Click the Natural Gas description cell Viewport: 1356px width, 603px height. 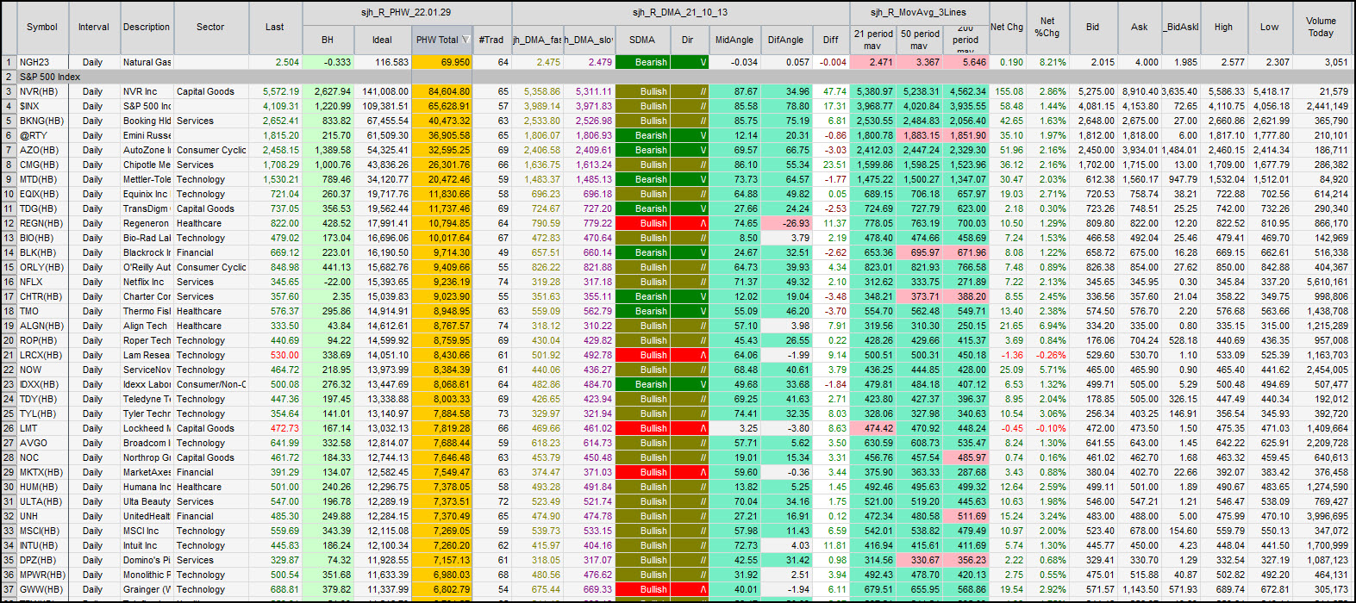pyautogui.click(x=147, y=62)
